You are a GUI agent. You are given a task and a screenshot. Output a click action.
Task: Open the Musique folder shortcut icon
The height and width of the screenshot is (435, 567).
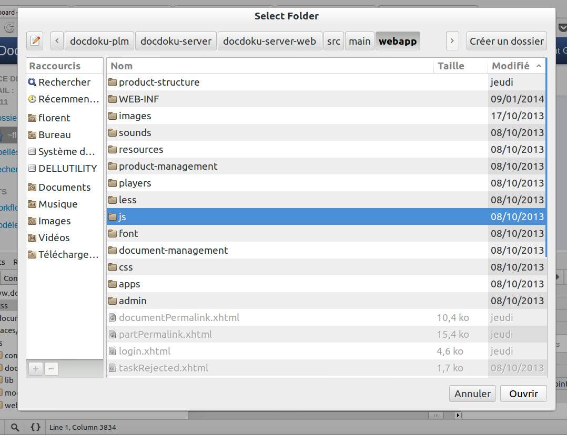tap(32, 204)
